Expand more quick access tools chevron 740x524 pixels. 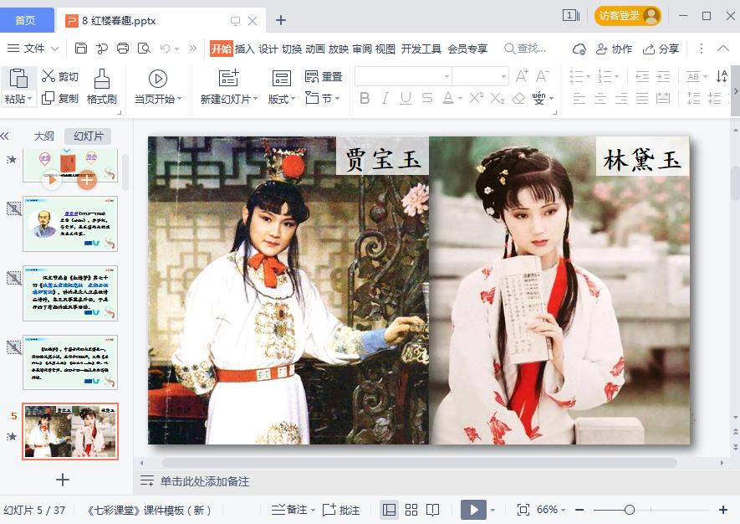[192, 49]
